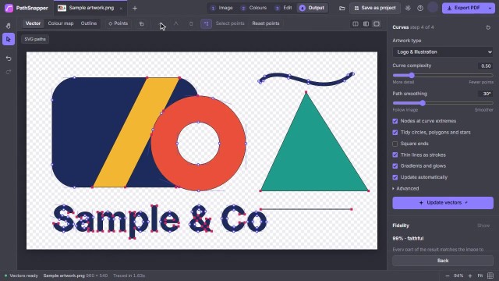Expand the Advanced section
Viewport: 499px width, 281px height.
(405, 189)
